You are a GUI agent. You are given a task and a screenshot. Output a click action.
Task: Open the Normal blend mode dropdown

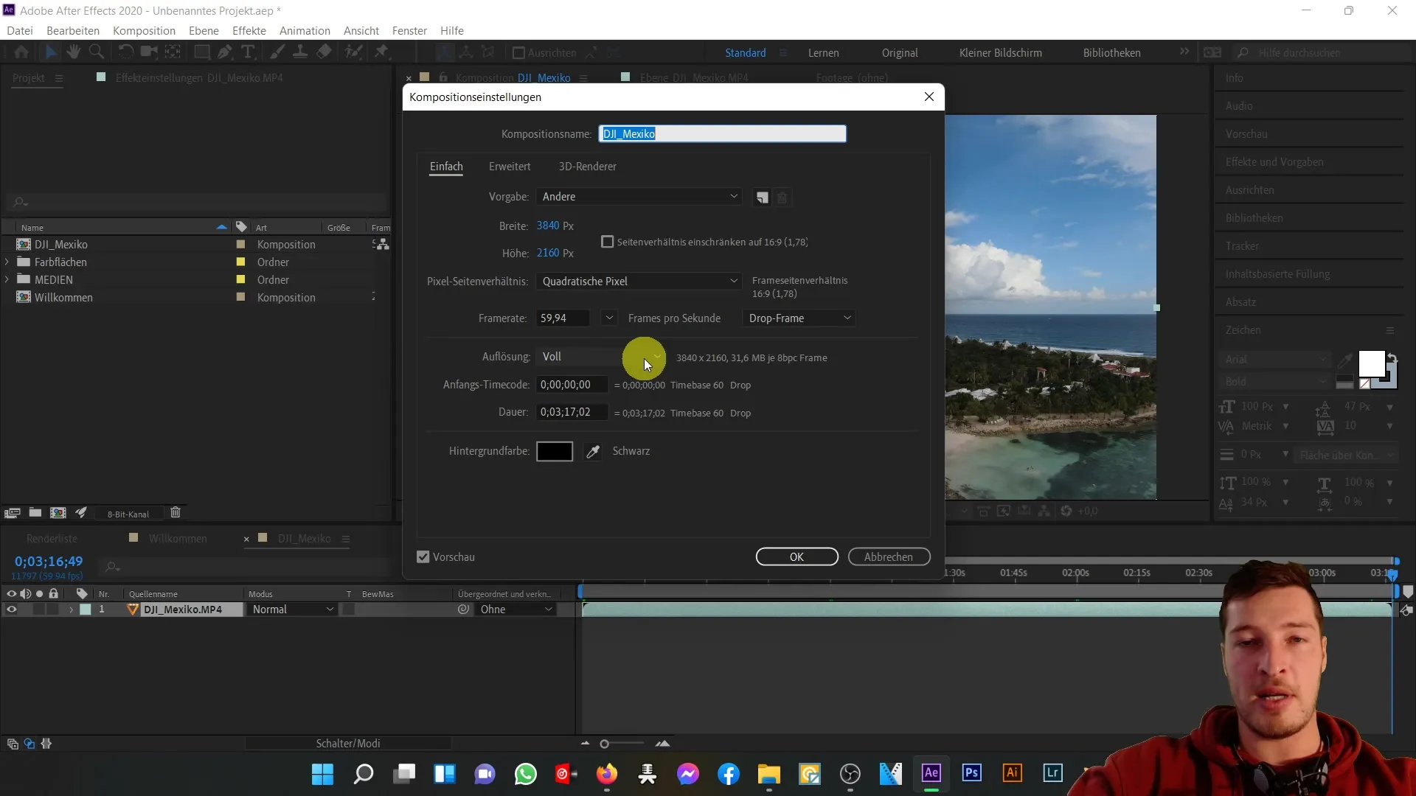point(293,610)
